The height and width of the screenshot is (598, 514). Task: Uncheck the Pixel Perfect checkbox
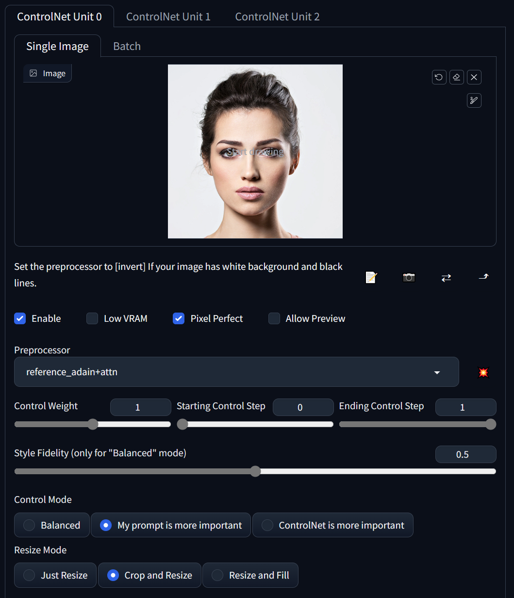click(178, 318)
